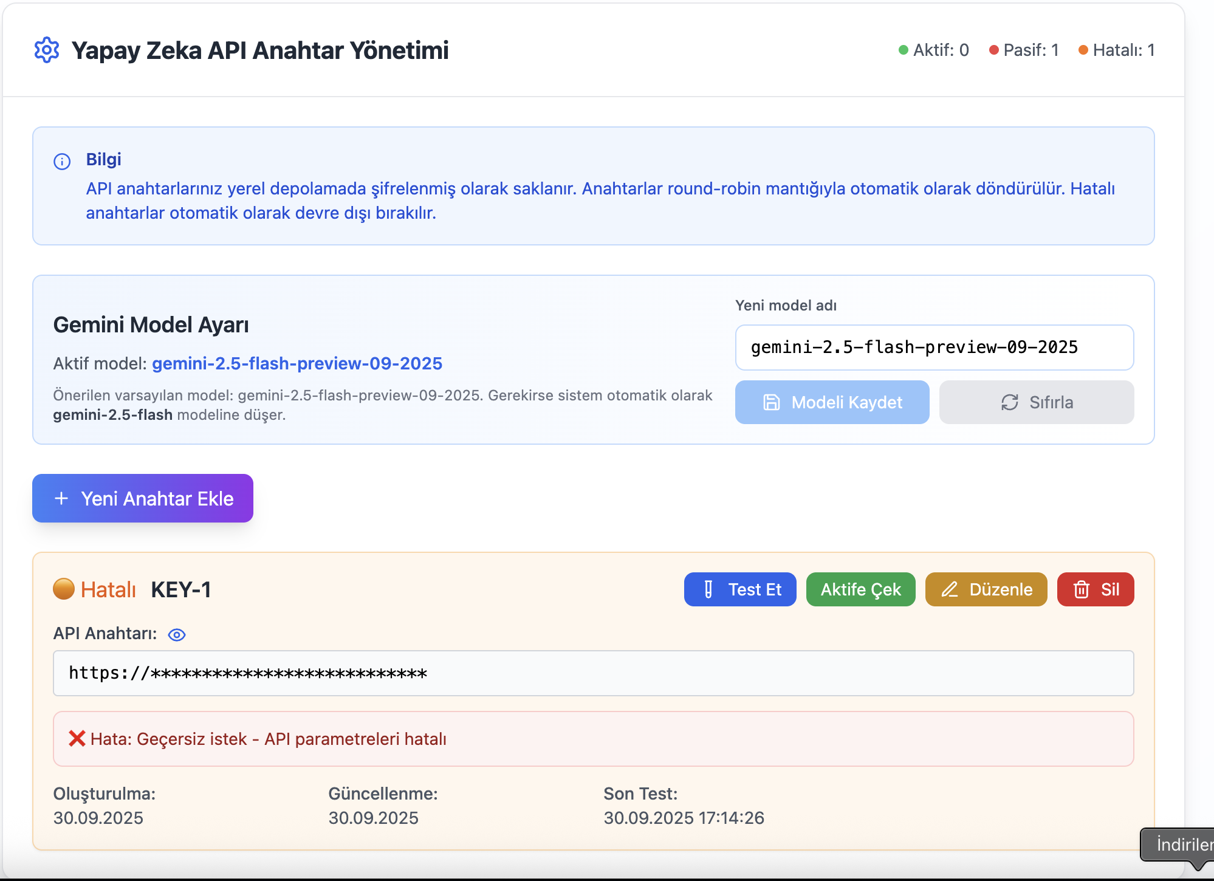Click the orange Hatalı status dot beside KEY-1
The width and height of the screenshot is (1214, 881).
(x=63, y=588)
